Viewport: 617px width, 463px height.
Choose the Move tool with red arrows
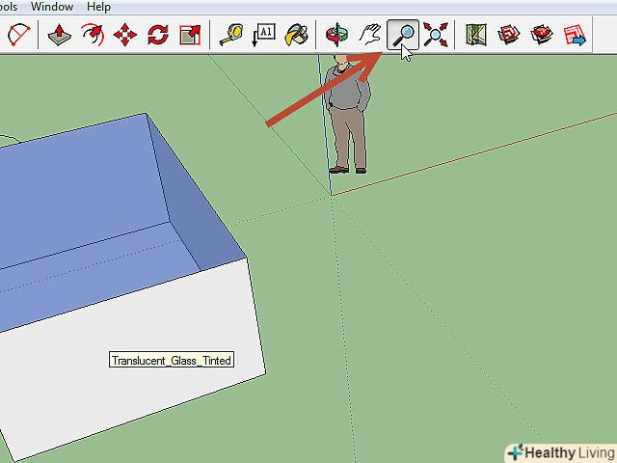(x=125, y=36)
